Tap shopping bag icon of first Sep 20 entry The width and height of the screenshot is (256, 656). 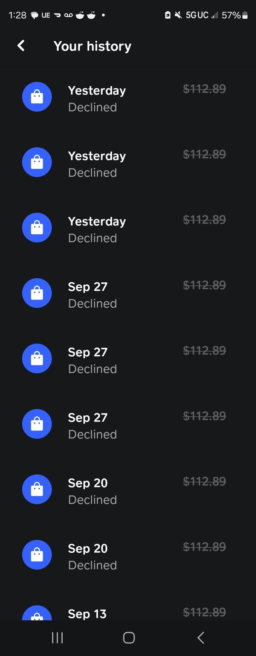click(37, 489)
